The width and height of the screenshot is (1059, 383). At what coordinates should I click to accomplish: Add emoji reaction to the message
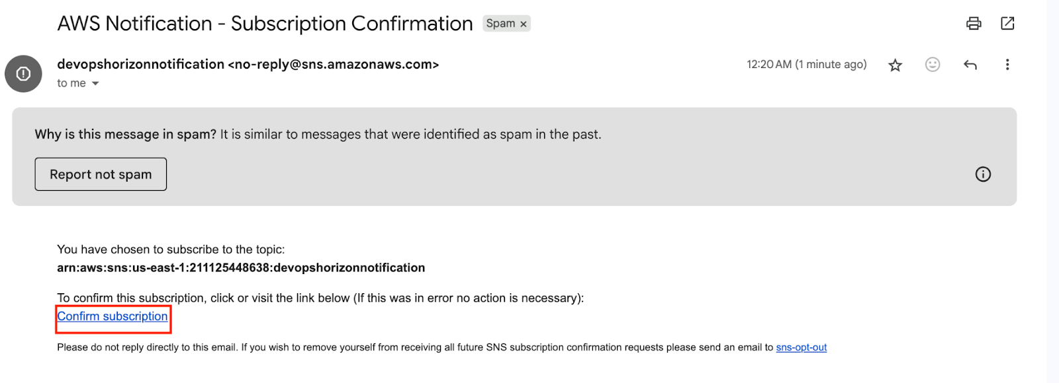point(933,64)
